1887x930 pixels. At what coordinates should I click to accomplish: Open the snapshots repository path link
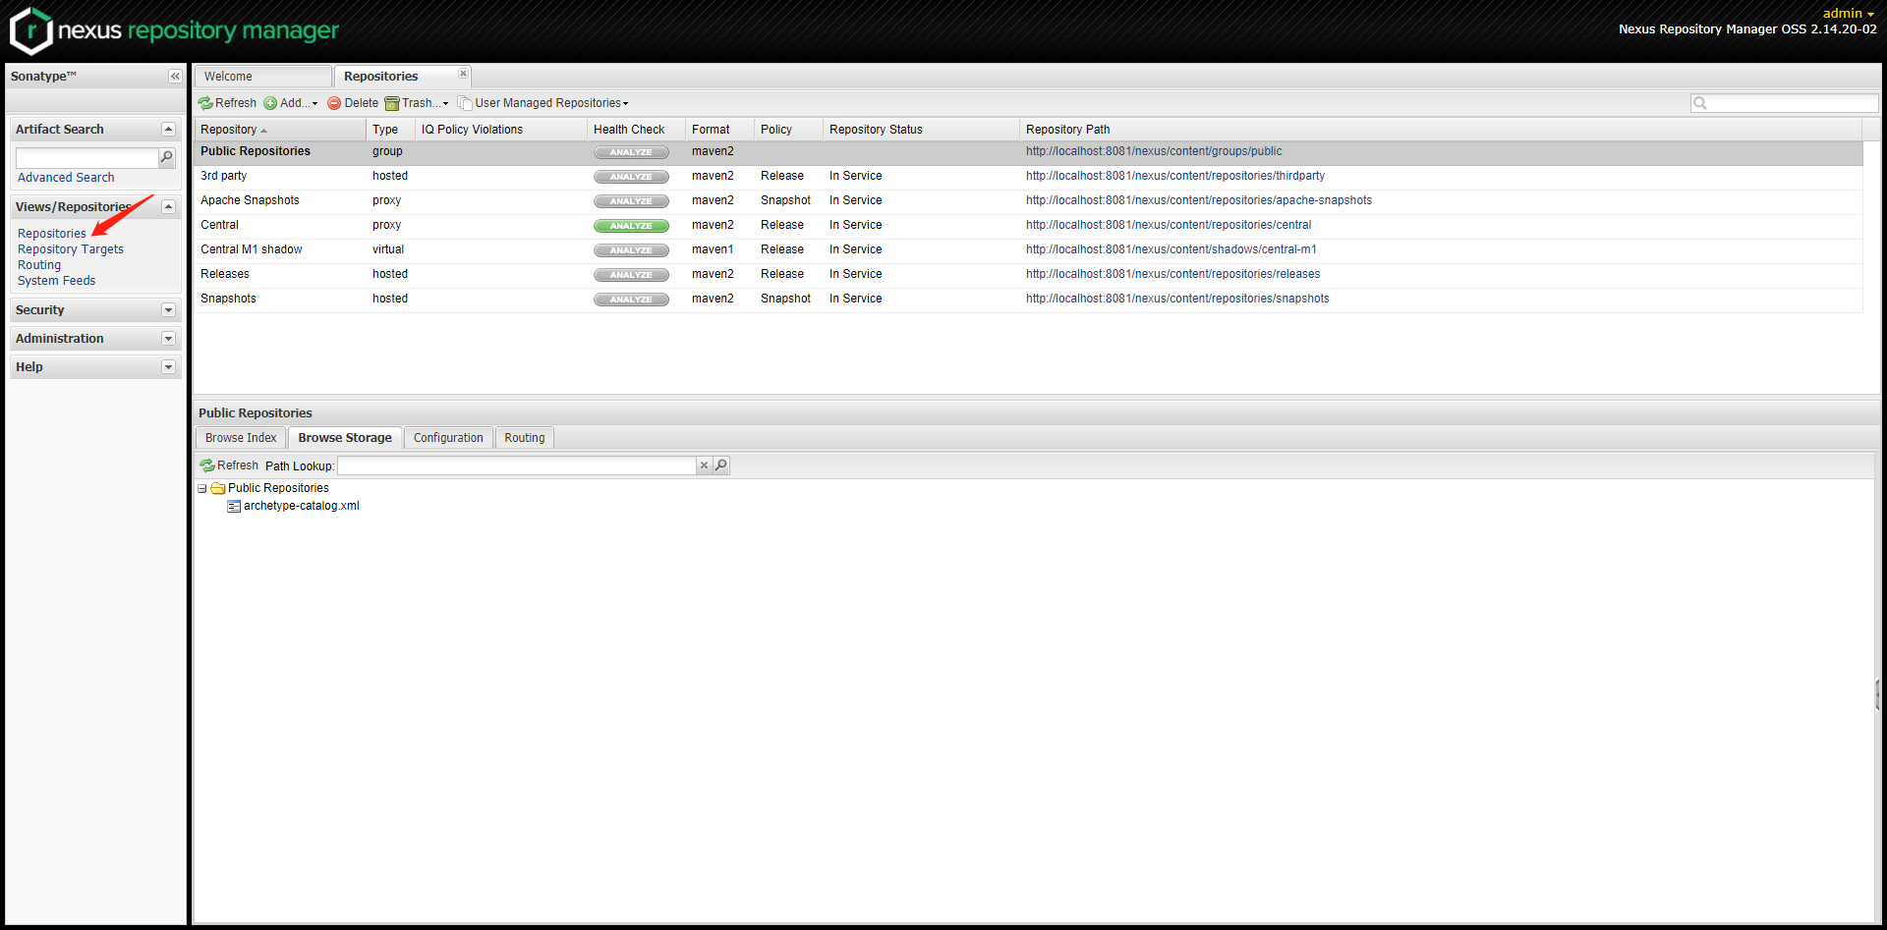[1177, 299]
